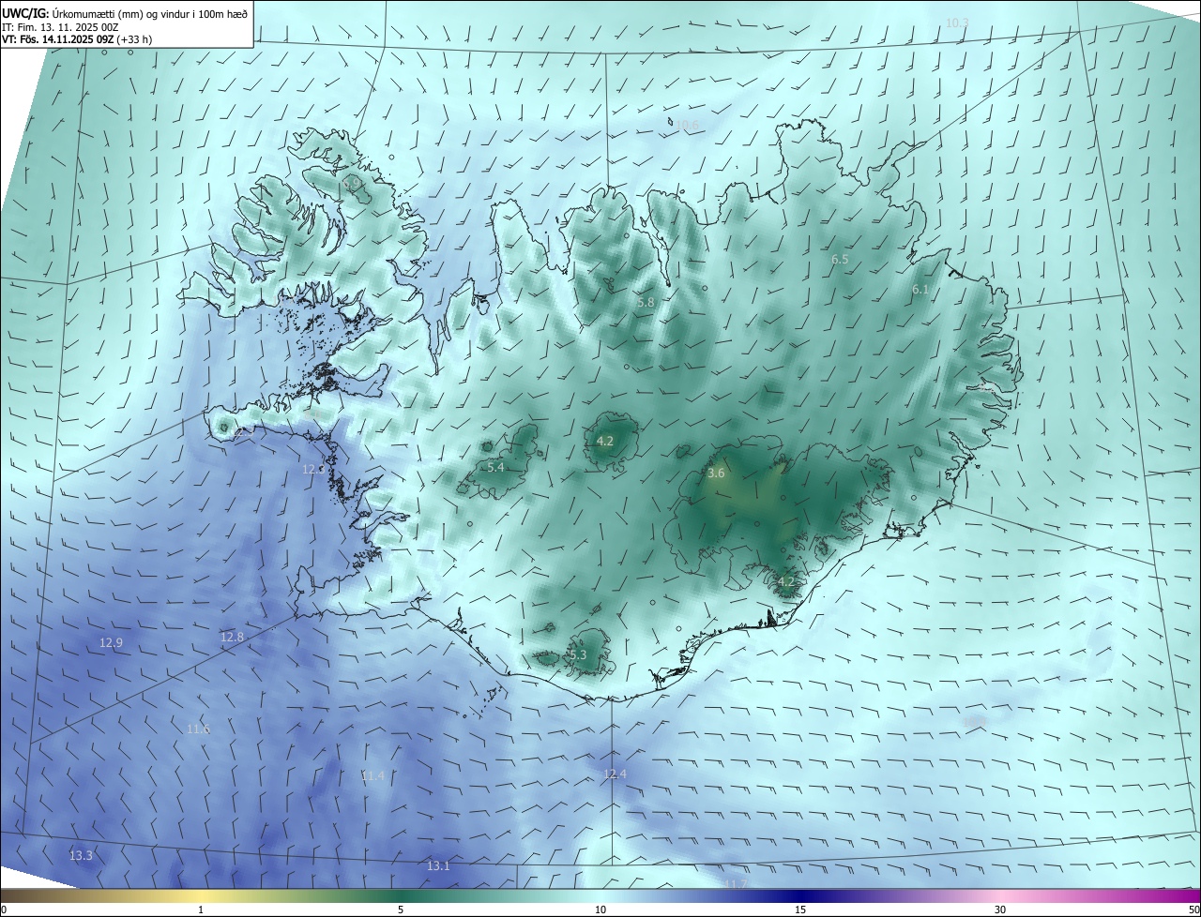Click the 30 tick on the colour scale
1201x917 pixels.
1000,909
